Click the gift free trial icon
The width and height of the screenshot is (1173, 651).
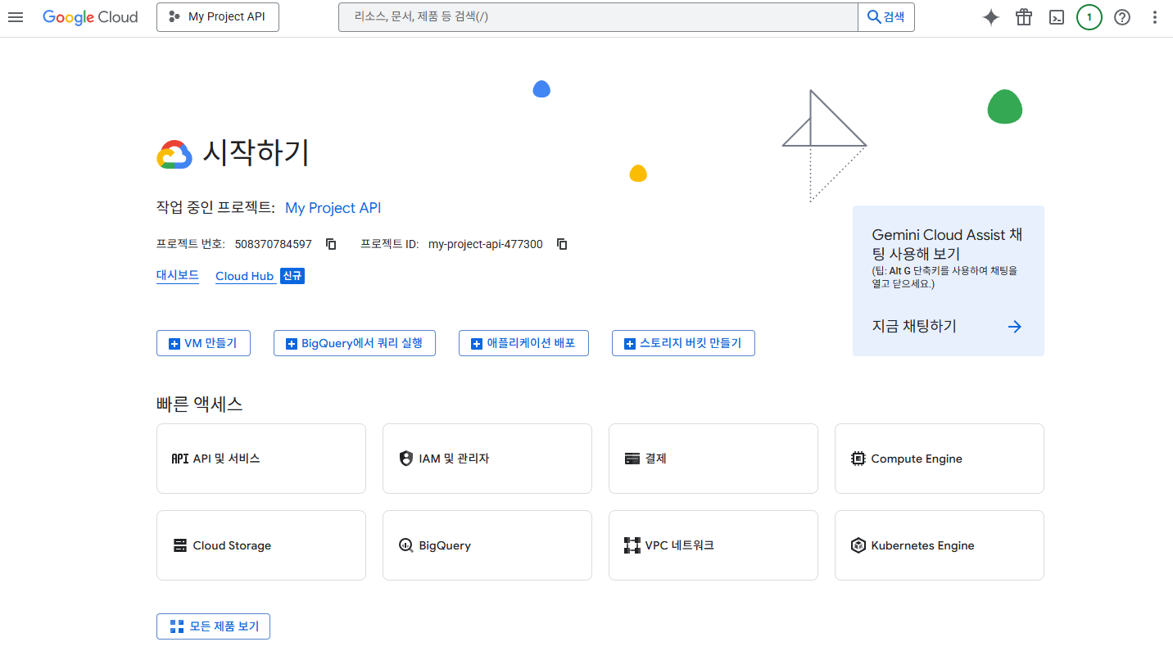[x=1024, y=17]
